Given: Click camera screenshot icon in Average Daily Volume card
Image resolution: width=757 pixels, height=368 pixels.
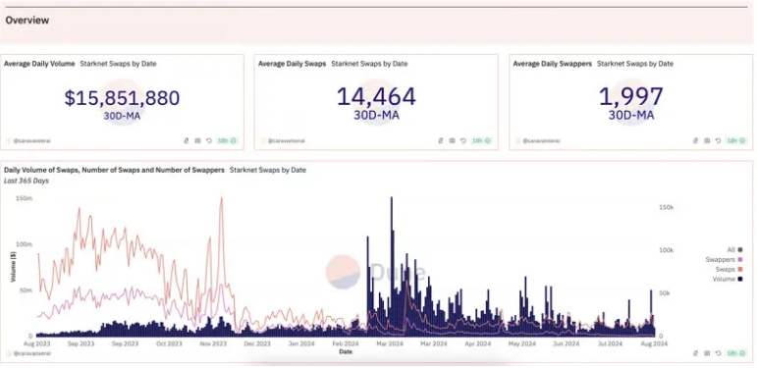Looking at the screenshot, I should coord(197,141).
